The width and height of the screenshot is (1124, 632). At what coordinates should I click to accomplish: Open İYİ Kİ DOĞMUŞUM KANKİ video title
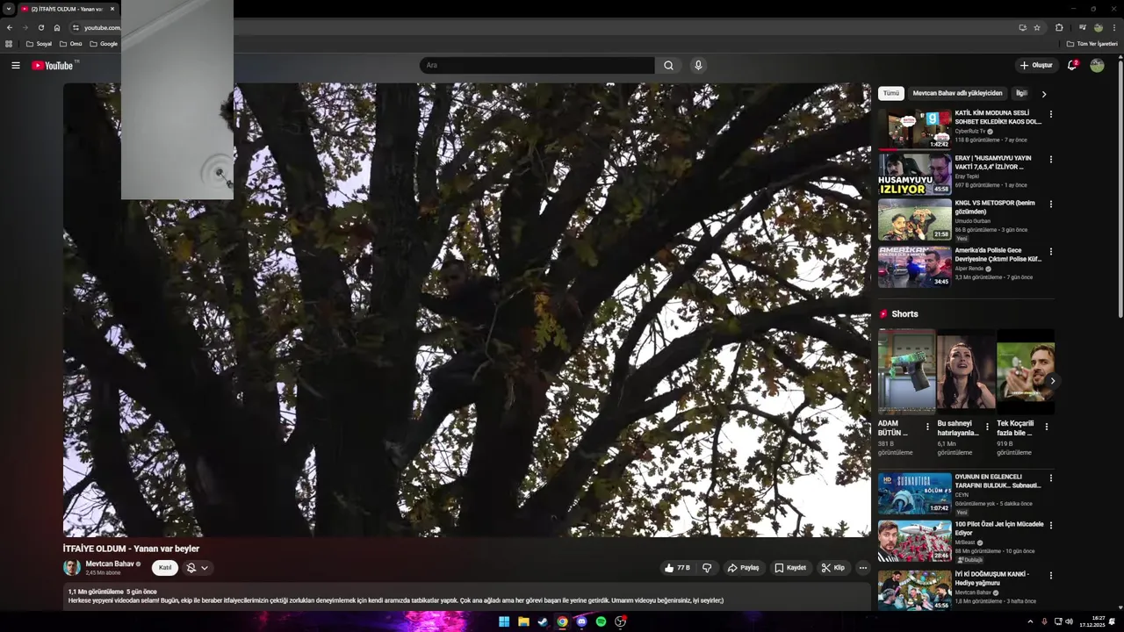coord(992,578)
